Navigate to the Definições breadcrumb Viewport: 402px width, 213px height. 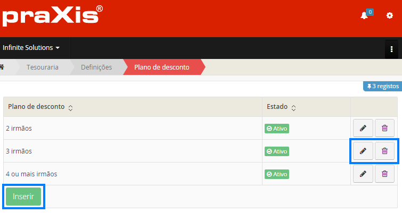pyautogui.click(x=96, y=67)
